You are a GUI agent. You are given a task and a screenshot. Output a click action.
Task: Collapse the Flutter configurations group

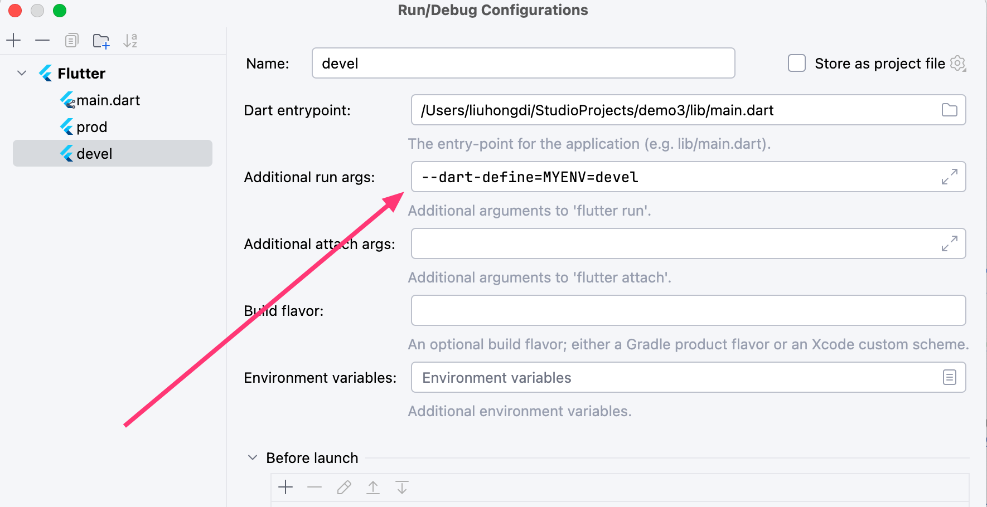coord(22,74)
